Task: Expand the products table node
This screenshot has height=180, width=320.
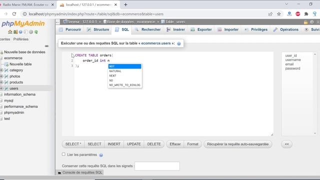Action: click(x=1, y=82)
